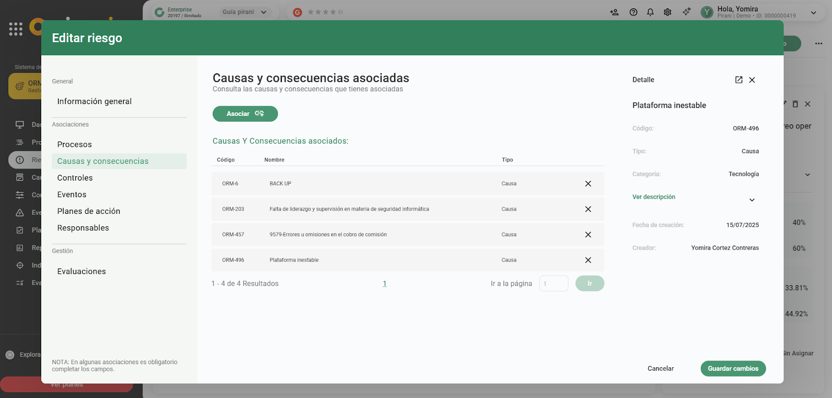Open Detalle in an external view
Viewport: 832px width, 398px height.
click(738, 80)
